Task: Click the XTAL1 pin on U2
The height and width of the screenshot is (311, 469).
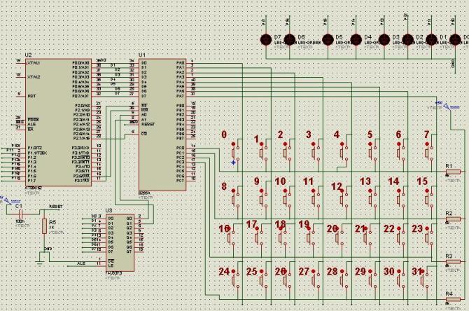Action: click(34, 63)
